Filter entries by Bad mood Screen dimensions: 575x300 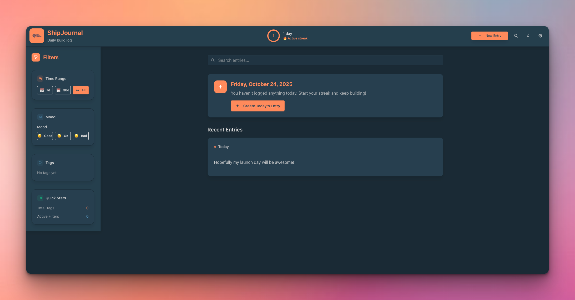click(81, 136)
